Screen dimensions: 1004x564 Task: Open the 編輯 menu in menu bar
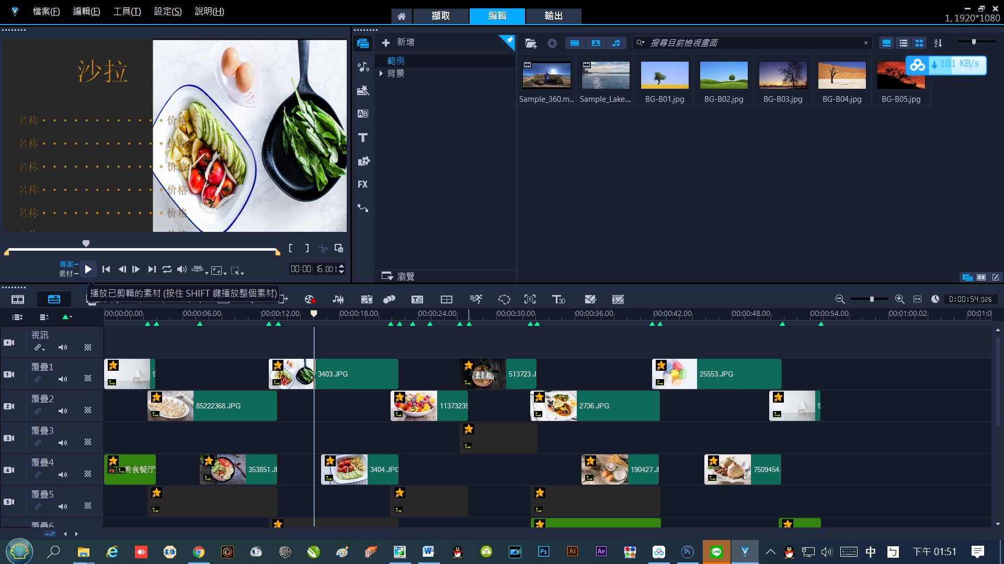(x=86, y=11)
